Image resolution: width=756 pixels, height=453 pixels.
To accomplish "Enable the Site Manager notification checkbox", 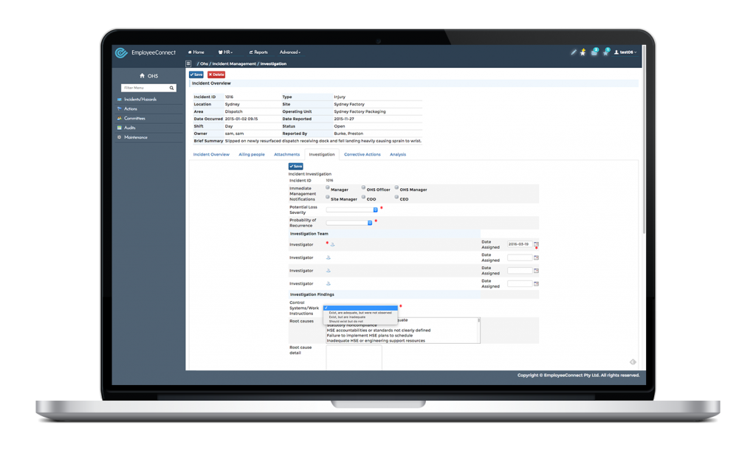I will [x=327, y=198].
